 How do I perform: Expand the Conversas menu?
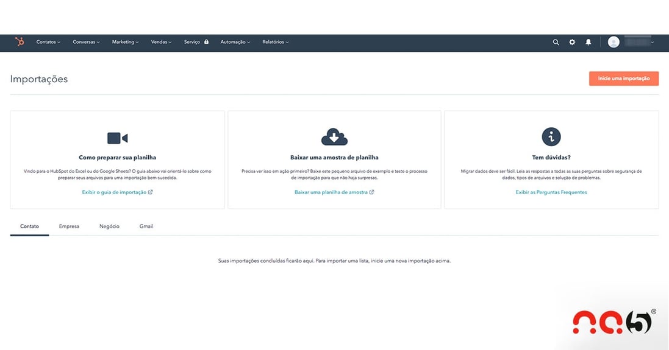[86, 42]
